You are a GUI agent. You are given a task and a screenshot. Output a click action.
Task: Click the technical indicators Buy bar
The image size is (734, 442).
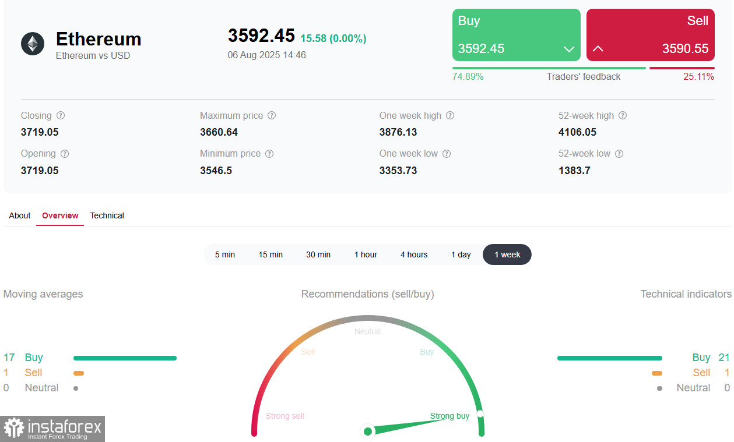tap(610, 358)
